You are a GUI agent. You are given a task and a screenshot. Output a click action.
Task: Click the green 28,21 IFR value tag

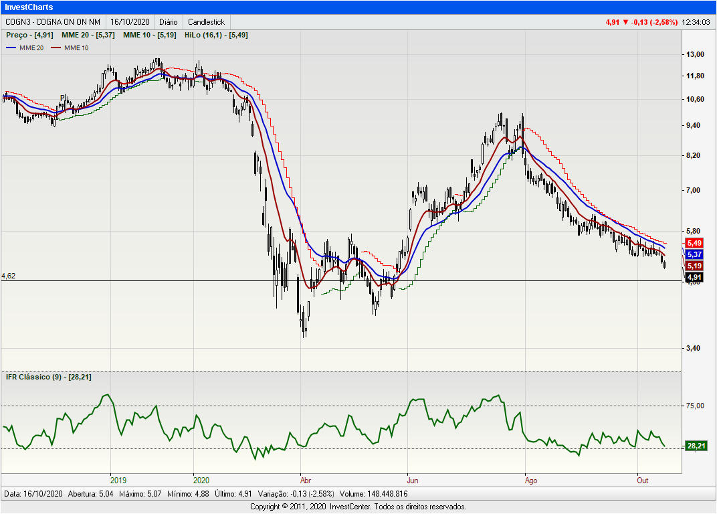click(696, 446)
